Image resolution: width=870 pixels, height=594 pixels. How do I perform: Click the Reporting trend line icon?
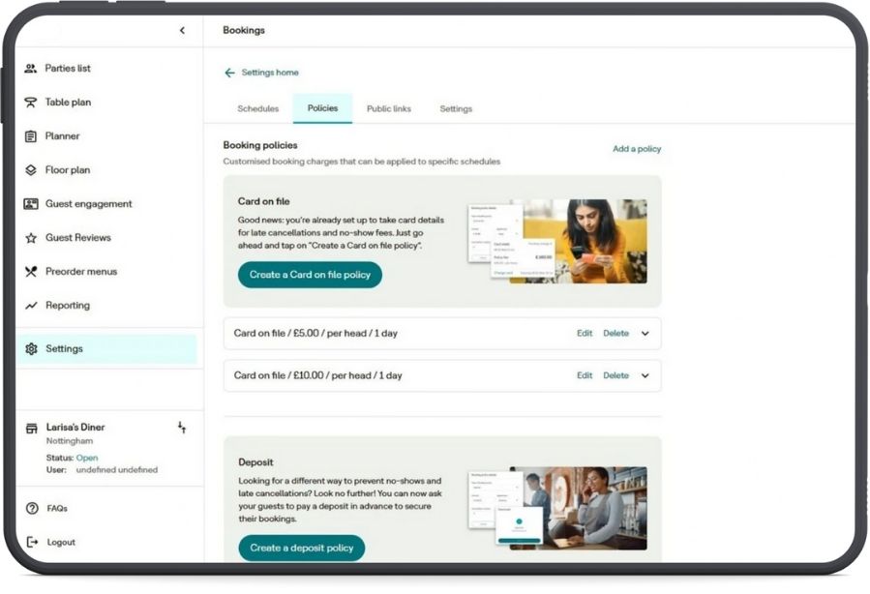coord(31,306)
